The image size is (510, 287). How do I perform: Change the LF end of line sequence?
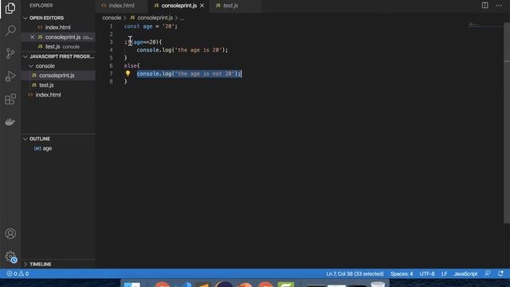click(x=445, y=273)
